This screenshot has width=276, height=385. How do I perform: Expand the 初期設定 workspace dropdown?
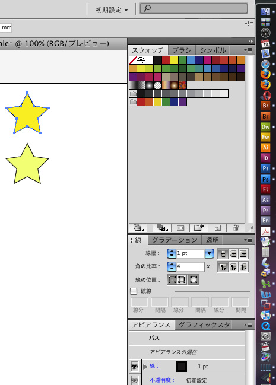click(112, 10)
